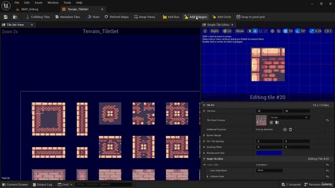Click the Browse to asset toolbar icon

[x=15, y=17]
